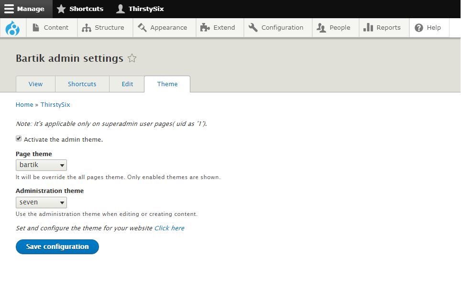Viewport: 461px width, 282px height.
Task: Open the People admin menu
Action: click(336, 28)
